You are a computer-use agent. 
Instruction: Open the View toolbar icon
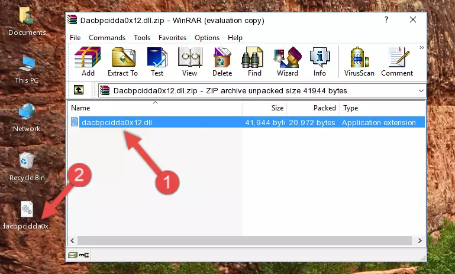[190, 61]
